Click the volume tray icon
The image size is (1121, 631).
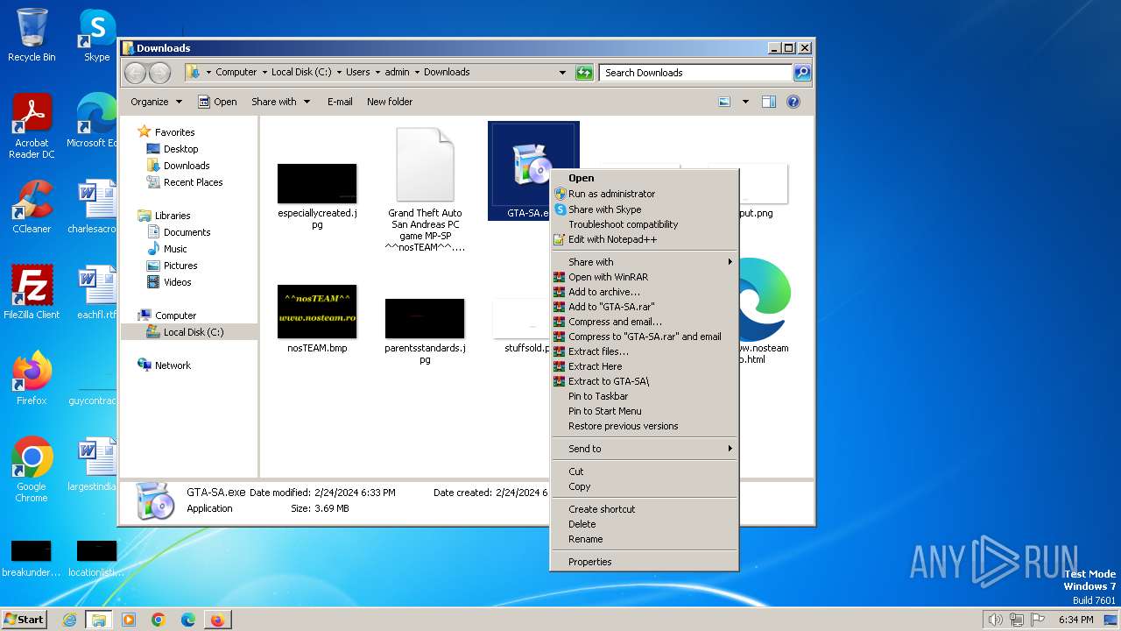(x=995, y=620)
